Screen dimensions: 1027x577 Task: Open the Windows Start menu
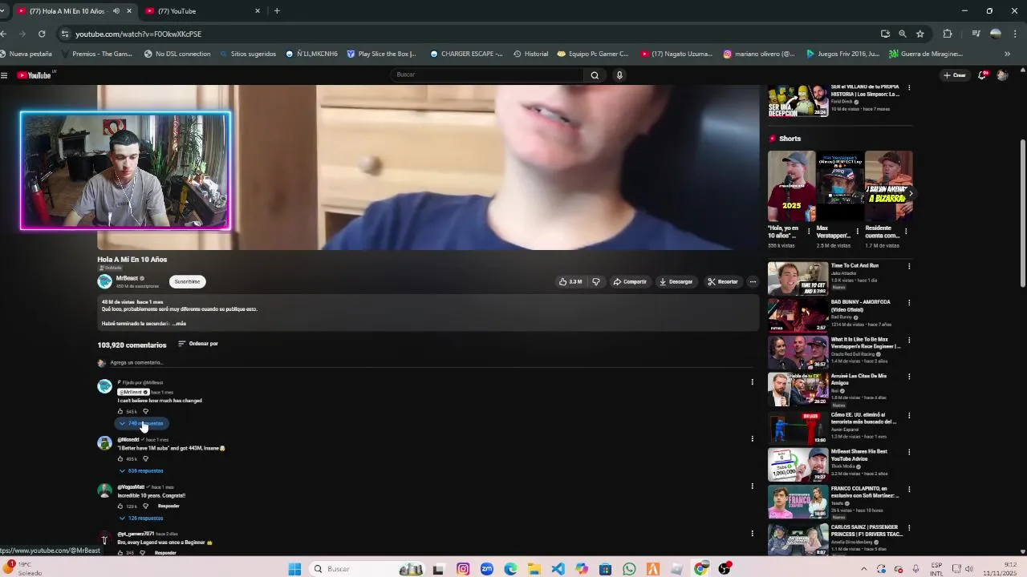(294, 569)
